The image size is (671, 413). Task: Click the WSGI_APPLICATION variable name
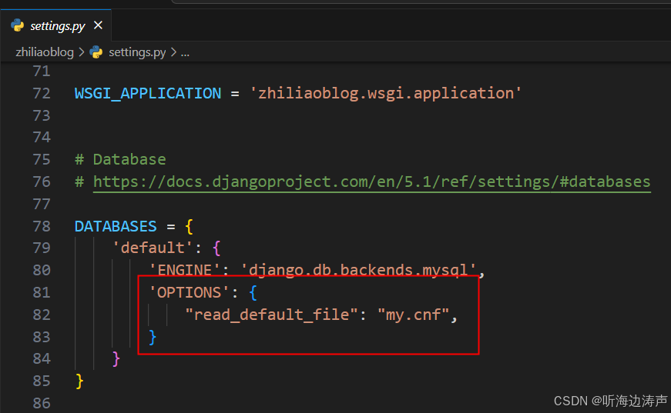tap(148, 93)
